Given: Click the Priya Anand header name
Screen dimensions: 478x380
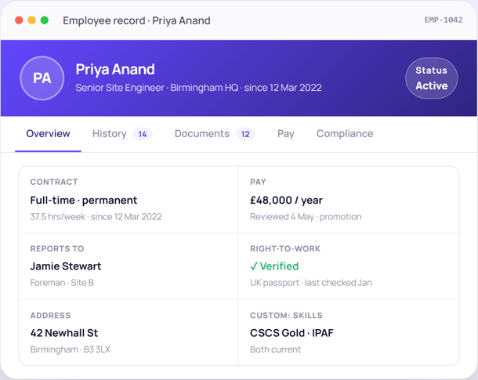Looking at the screenshot, I should [x=115, y=69].
